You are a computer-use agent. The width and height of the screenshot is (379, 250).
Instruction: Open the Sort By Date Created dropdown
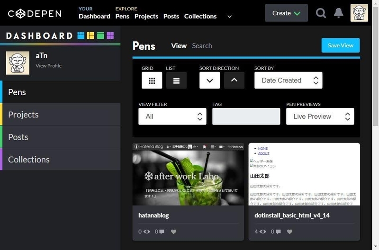coord(289,80)
